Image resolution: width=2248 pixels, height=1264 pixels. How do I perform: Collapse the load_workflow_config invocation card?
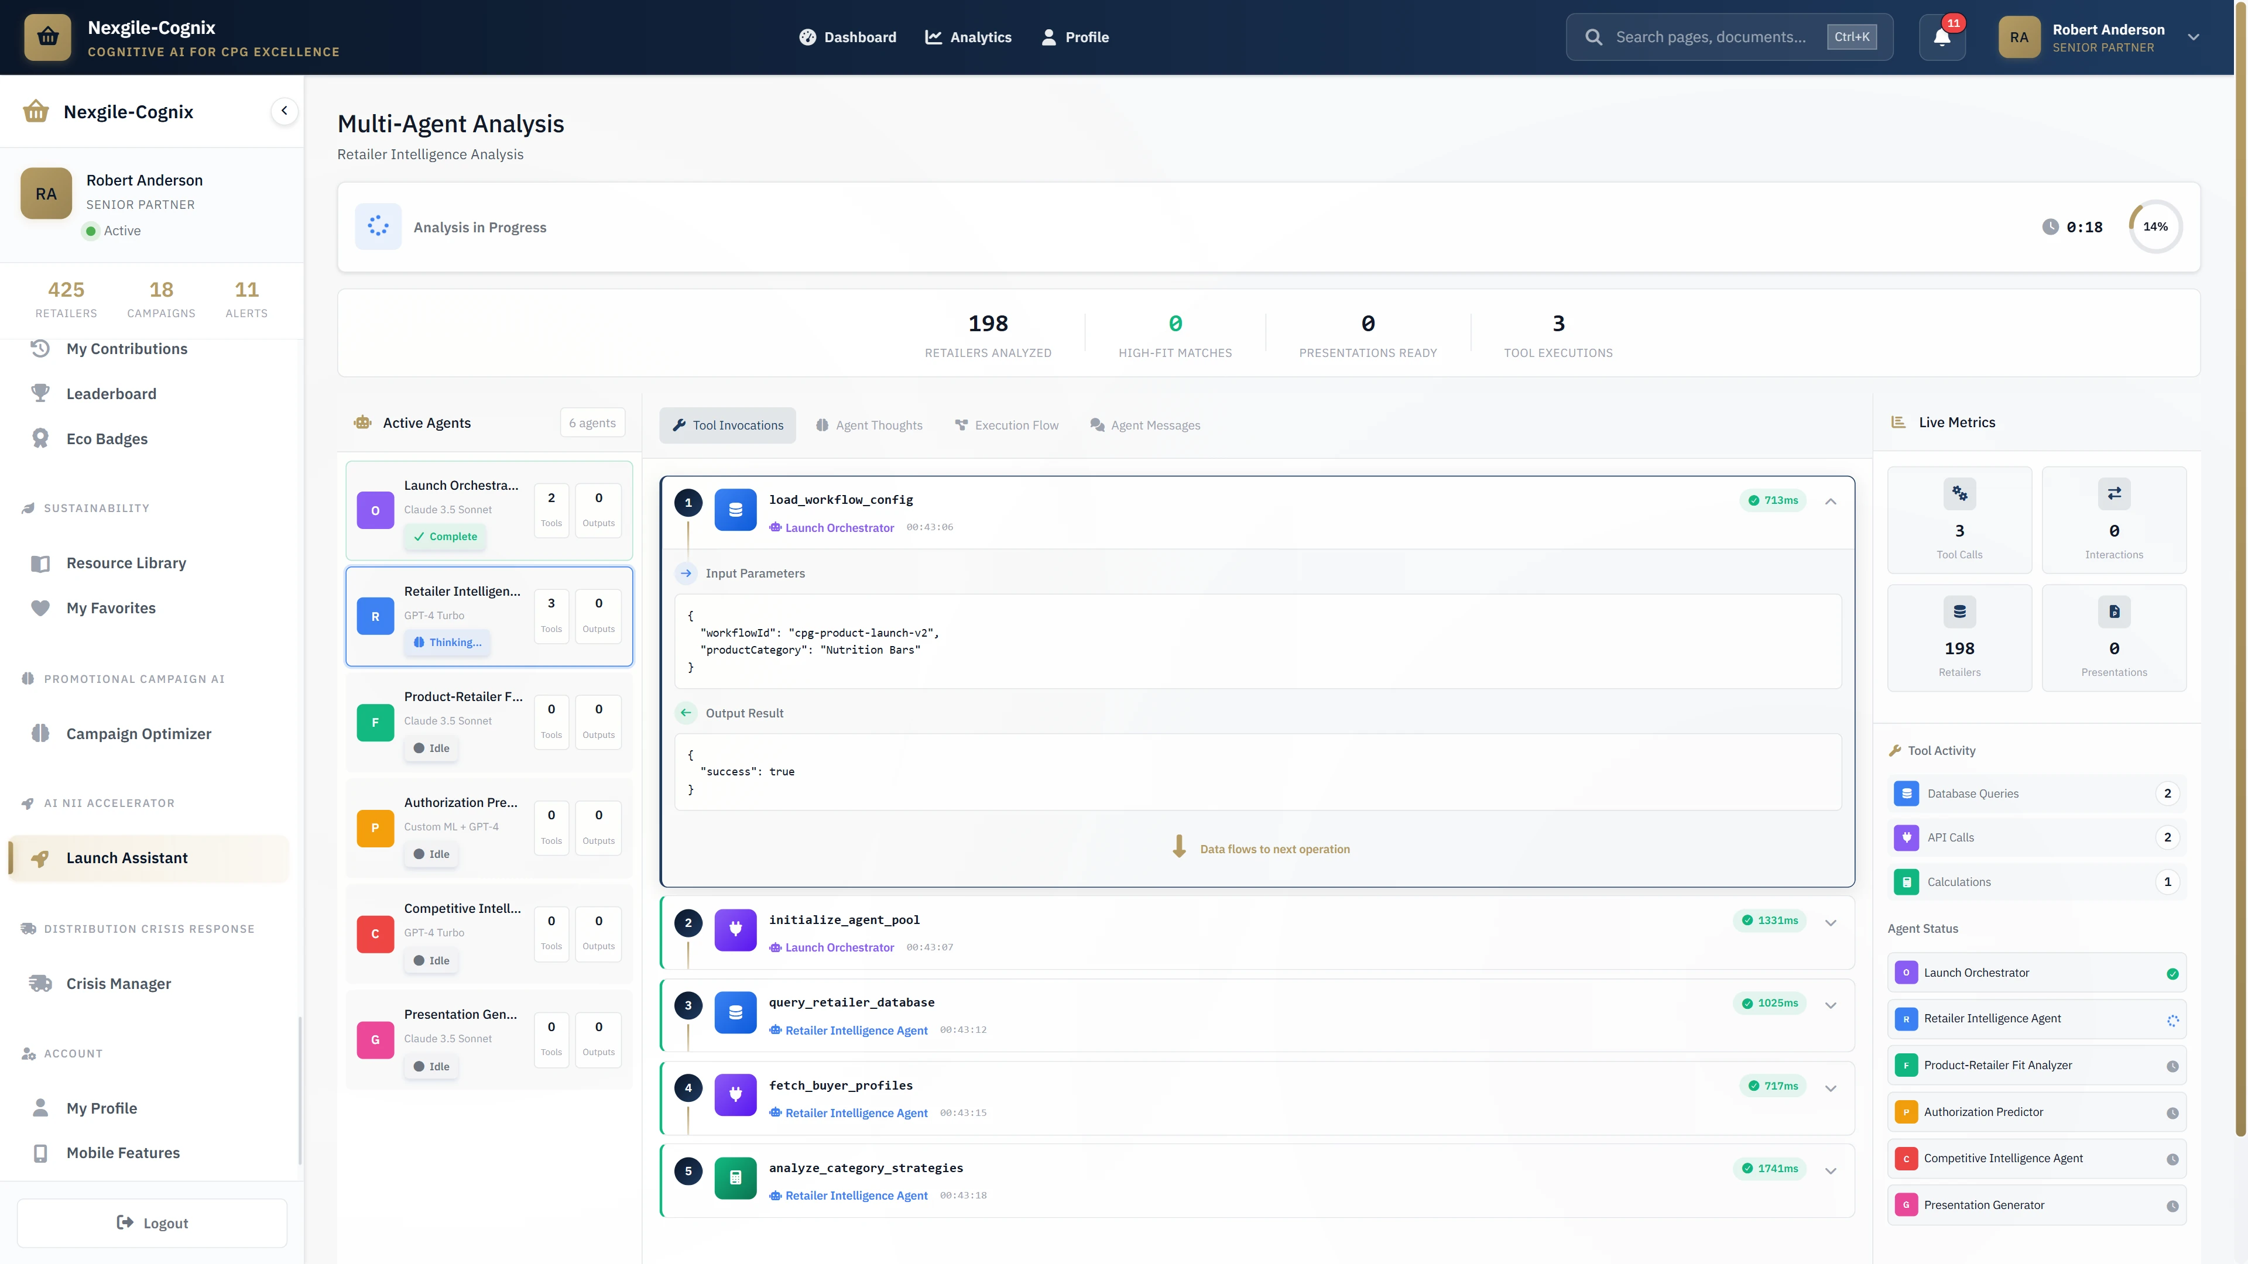point(1831,502)
